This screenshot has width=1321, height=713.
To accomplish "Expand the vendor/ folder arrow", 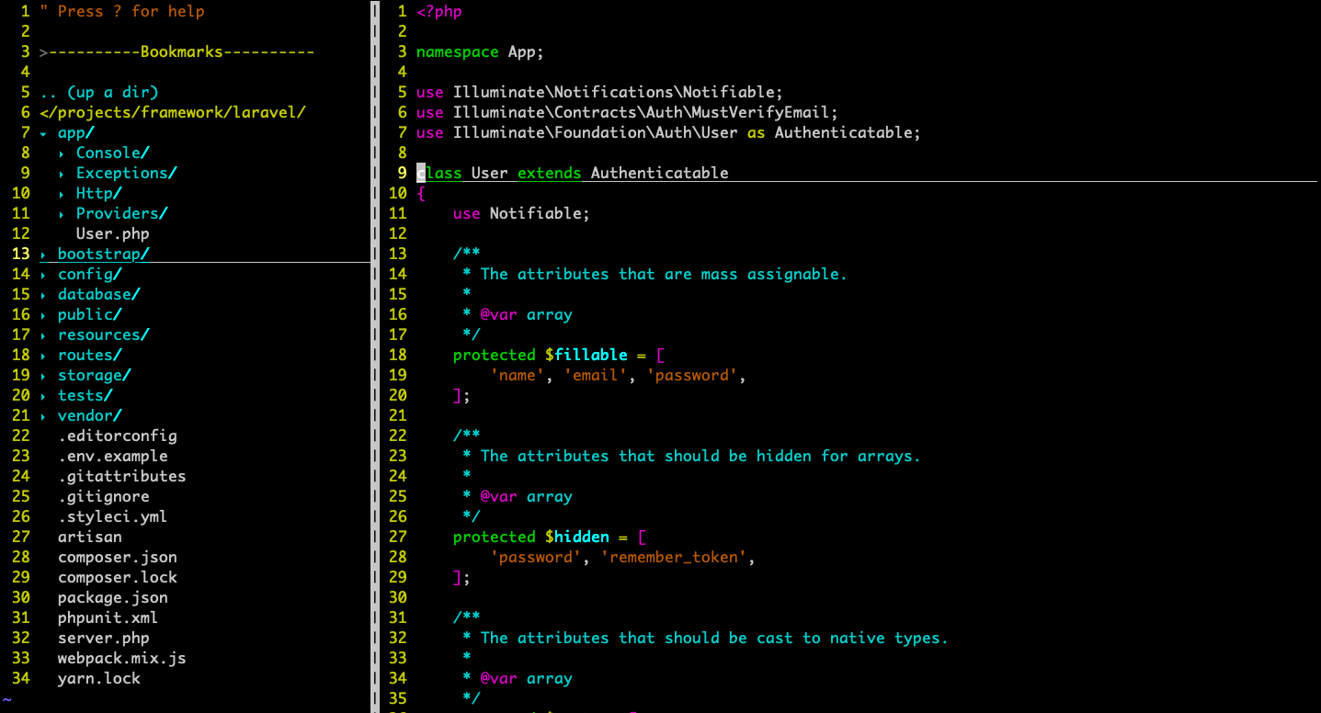I will click(x=43, y=416).
